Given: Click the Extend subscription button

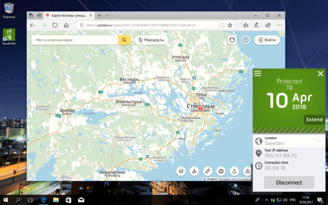Looking at the screenshot, I should pos(314,120).
